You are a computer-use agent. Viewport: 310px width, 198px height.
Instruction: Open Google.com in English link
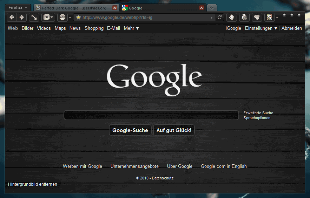(x=224, y=166)
